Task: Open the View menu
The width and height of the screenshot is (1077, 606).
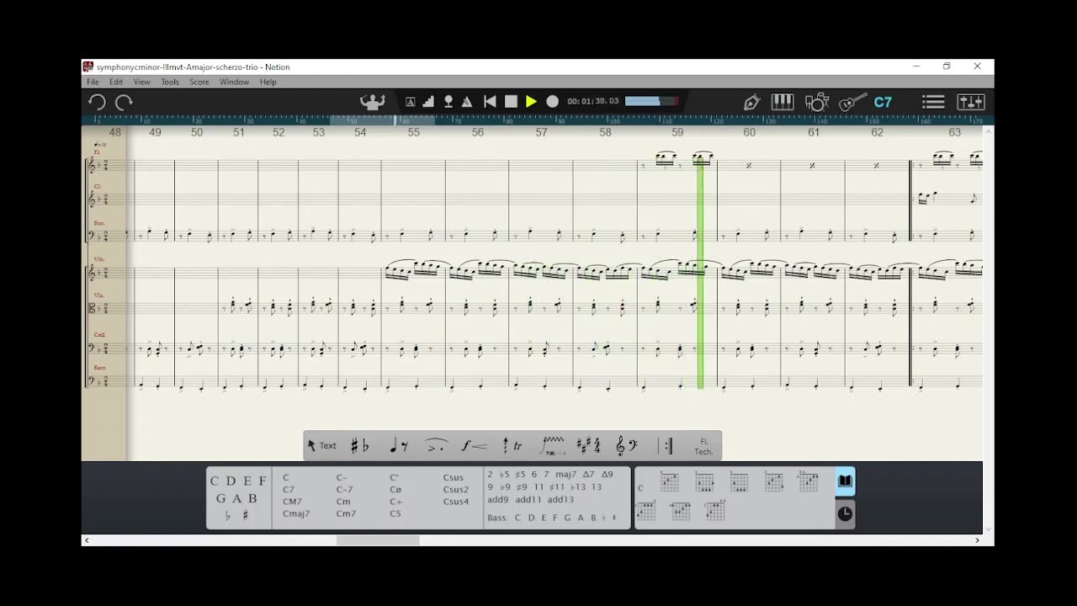Action: [x=141, y=82]
